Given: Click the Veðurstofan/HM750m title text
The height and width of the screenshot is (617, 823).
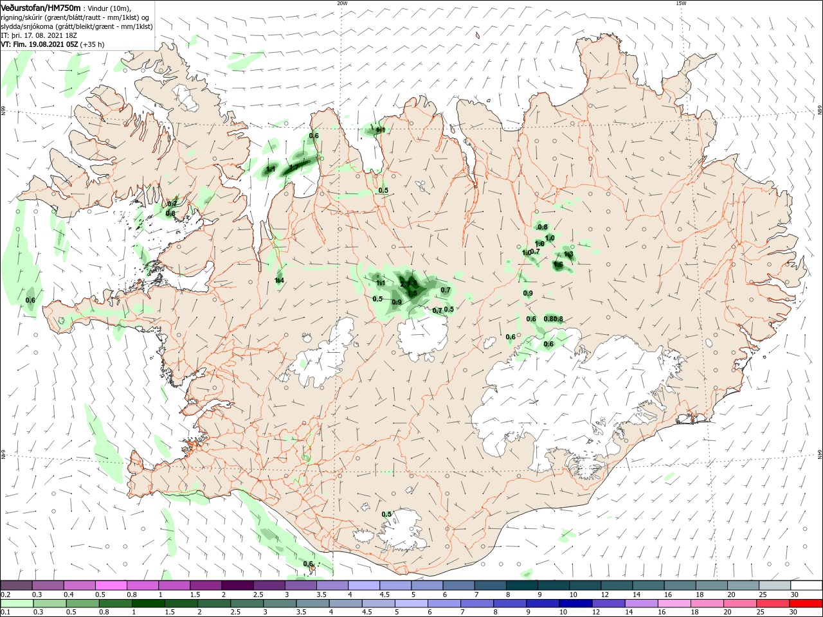Looking at the screenshot, I should coord(41,7).
